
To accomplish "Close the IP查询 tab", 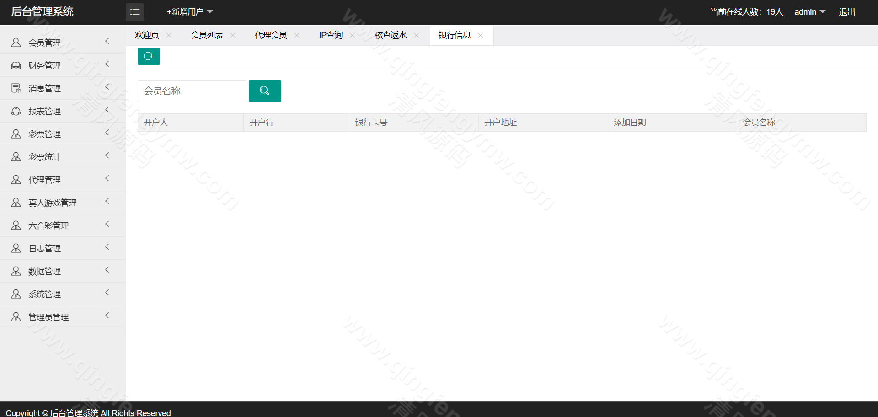I will tap(352, 35).
